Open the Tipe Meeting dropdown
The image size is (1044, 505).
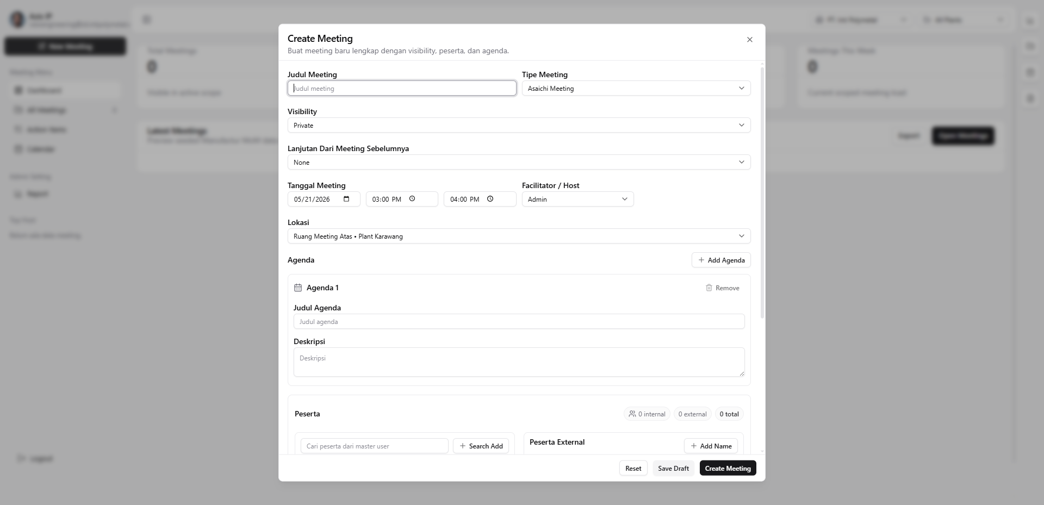[636, 88]
